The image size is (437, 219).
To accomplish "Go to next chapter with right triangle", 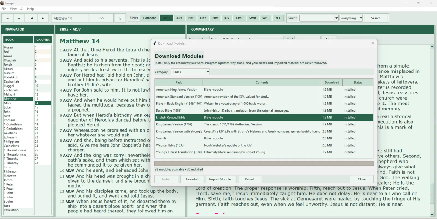I will click(x=43, y=18).
